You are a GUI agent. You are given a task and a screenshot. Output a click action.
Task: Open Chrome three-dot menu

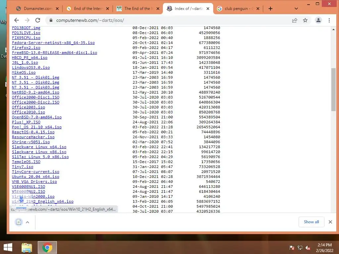tap(329, 20)
